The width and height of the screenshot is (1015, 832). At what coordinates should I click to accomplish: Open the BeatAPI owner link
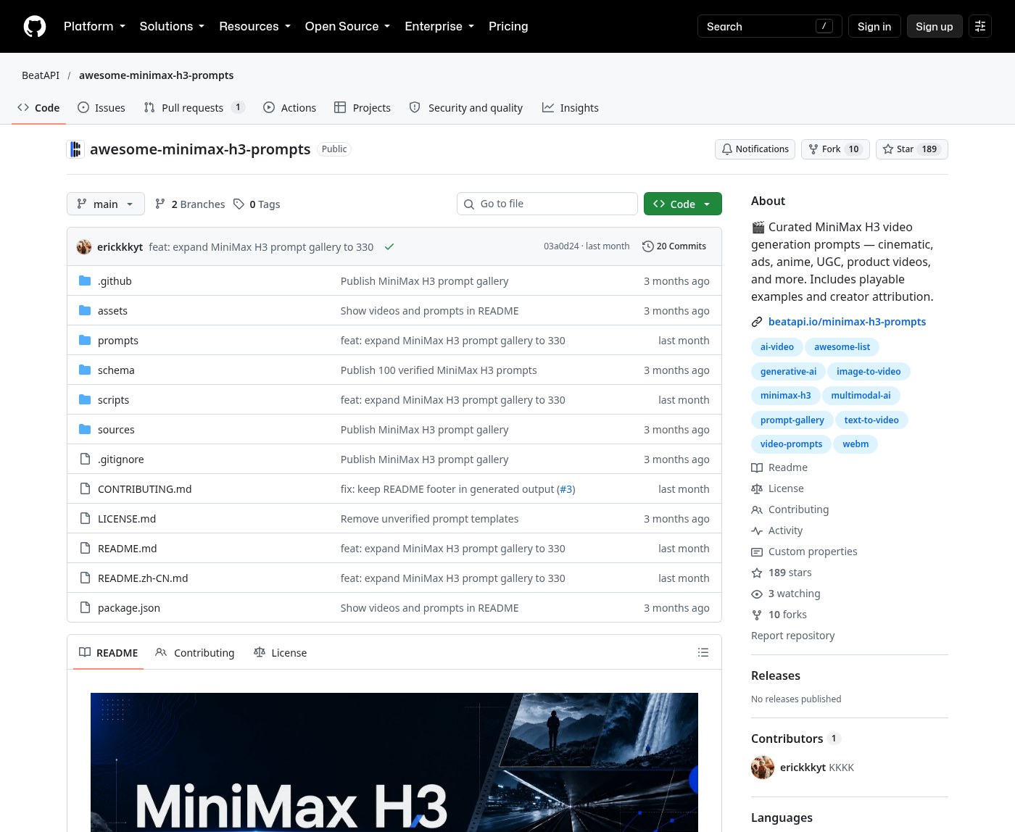(x=41, y=75)
